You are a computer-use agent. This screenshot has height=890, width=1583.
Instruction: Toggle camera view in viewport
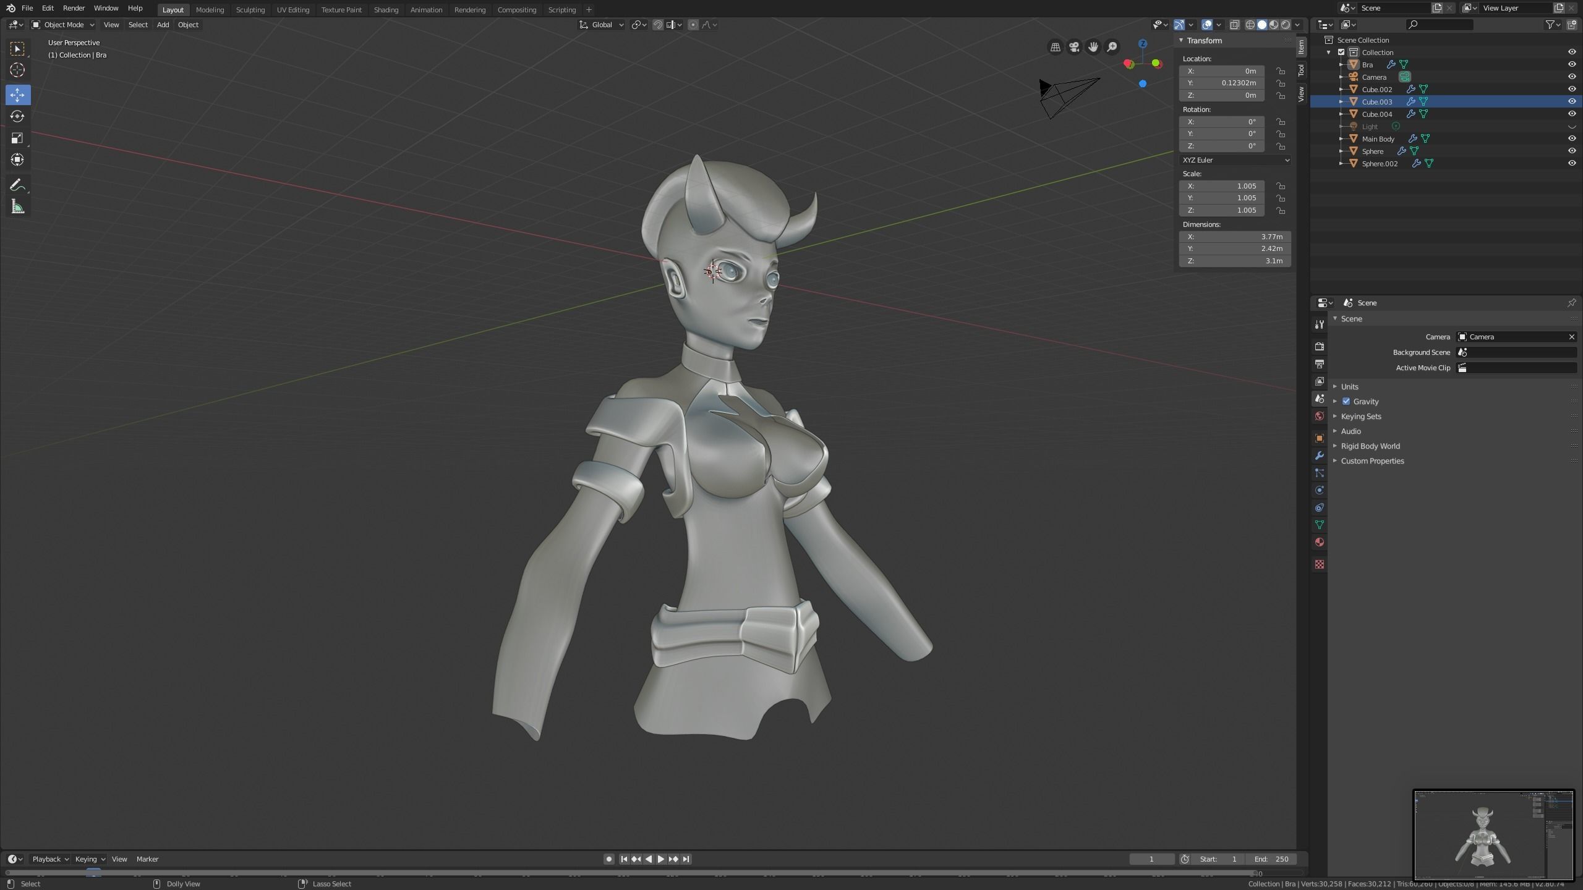1074,47
